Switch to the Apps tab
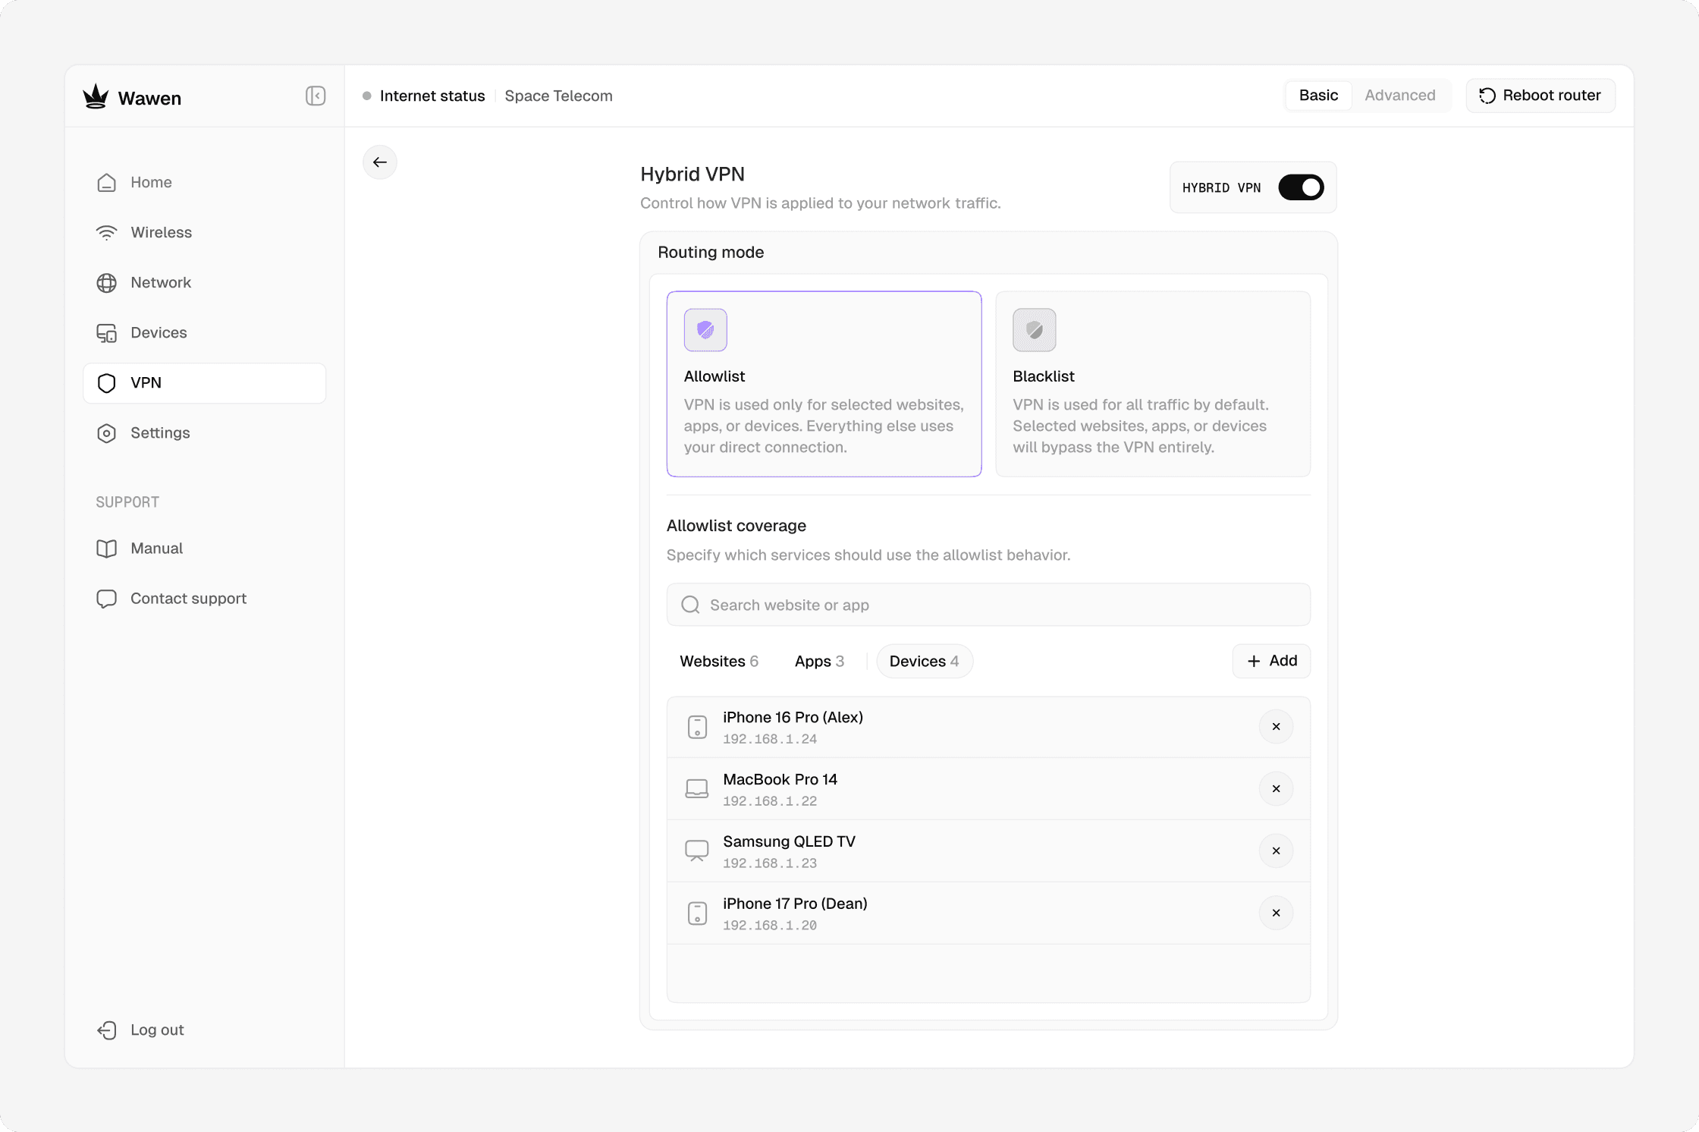The width and height of the screenshot is (1699, 1132). [x=819, y=661]
